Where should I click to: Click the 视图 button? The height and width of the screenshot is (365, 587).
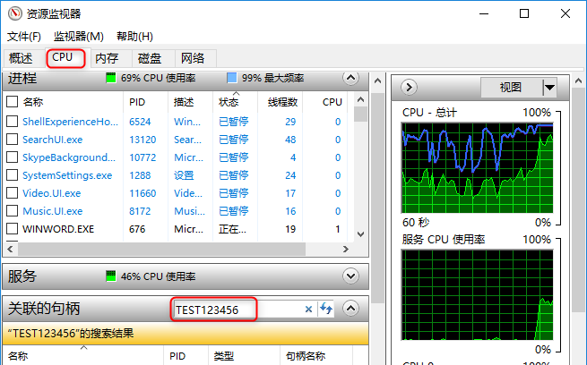[x=511, y=88]
